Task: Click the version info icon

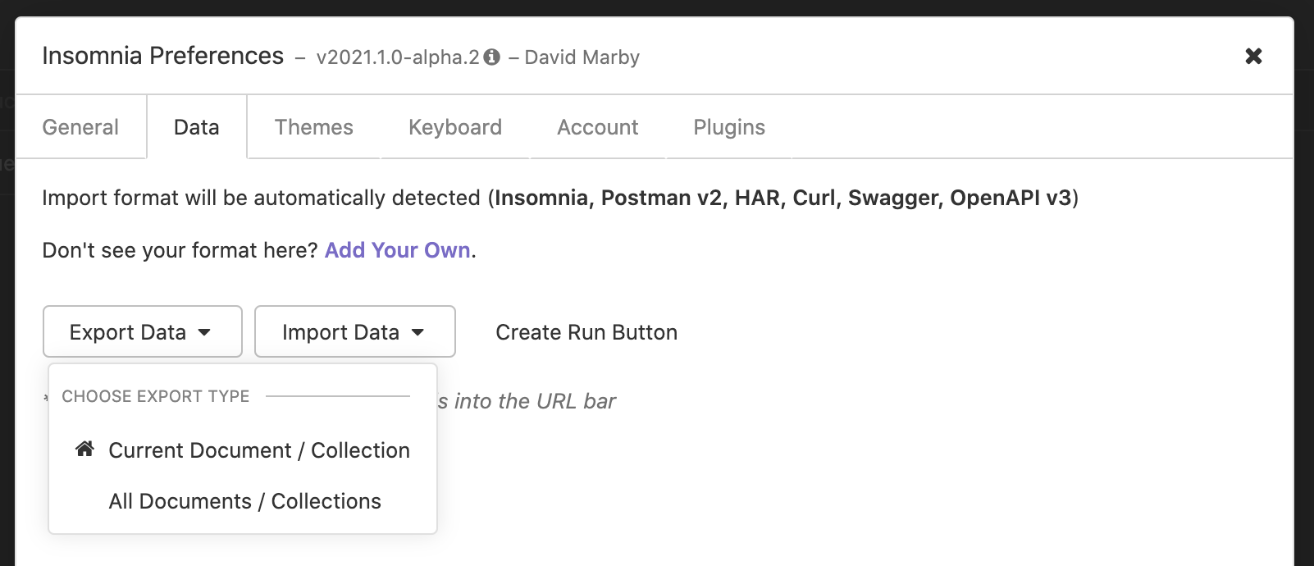Action: (x=491, y=57)
